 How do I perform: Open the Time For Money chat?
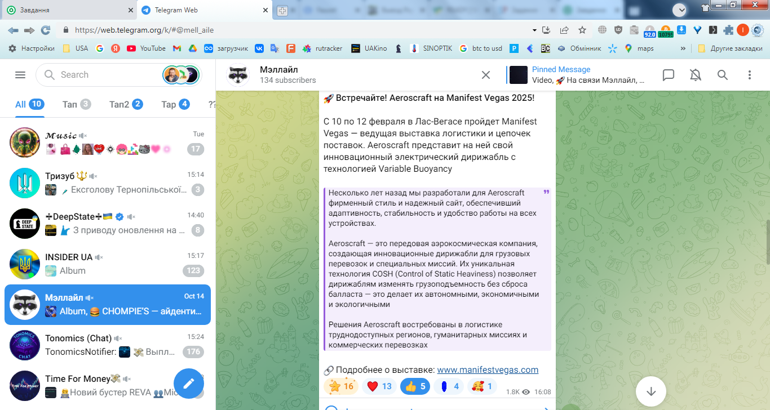pyautogui.click(x=108, y=386)
